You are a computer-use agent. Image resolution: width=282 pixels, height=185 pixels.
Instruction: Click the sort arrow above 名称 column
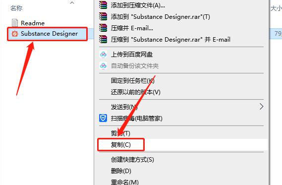point(72,2)
